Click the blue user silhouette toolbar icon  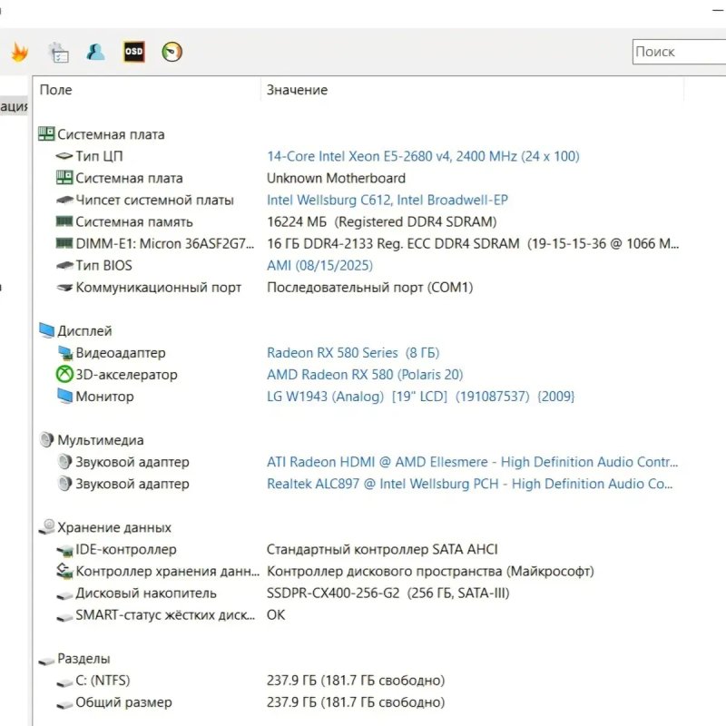click(x=96, y=52)
